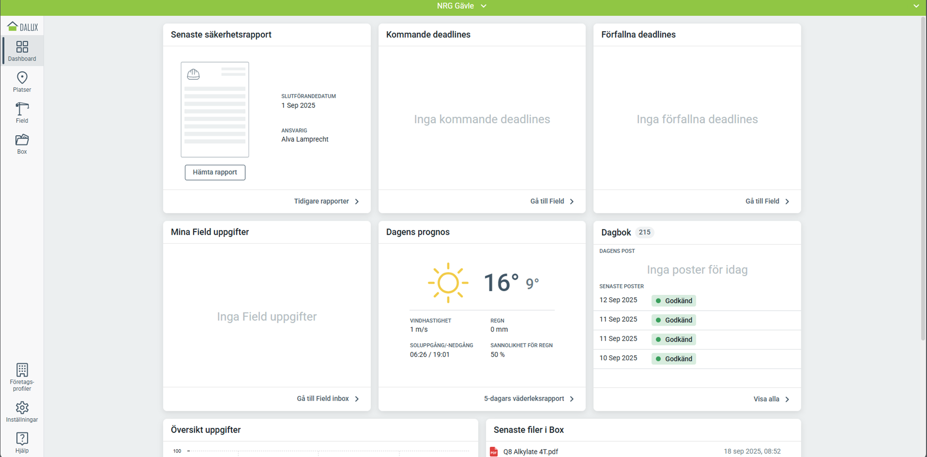This screenshot has width=927, height=457.
Task: Click Visa alla in Dagbok
Action: tap(771, 399)
